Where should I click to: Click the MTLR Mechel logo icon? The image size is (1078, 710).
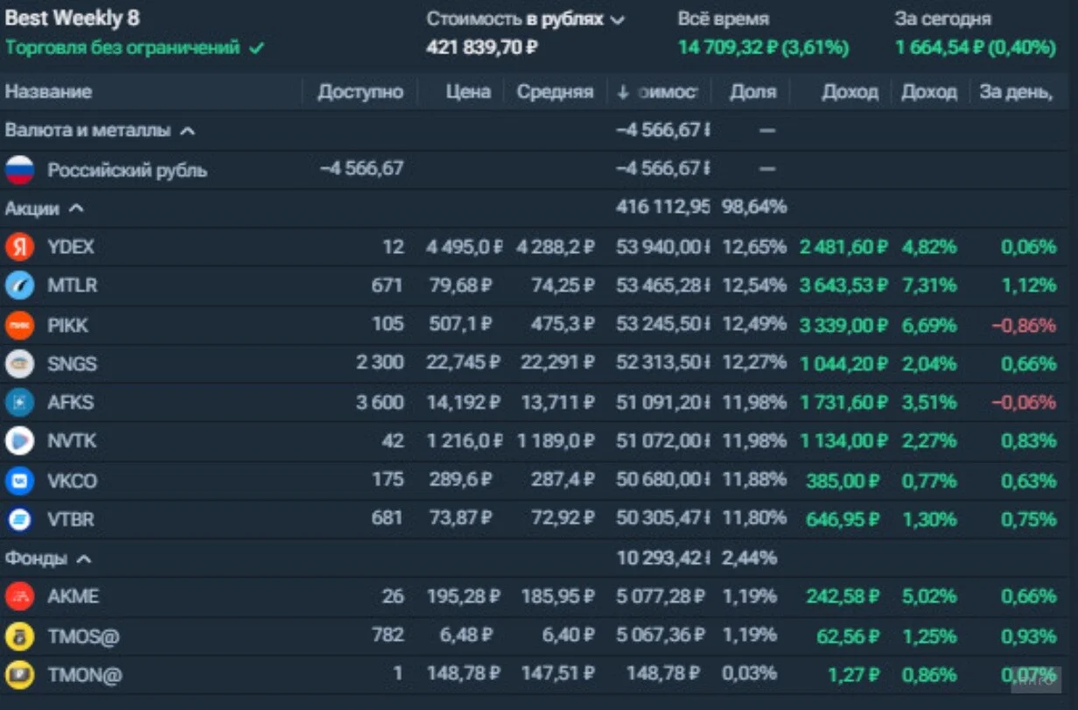[19, 286]
